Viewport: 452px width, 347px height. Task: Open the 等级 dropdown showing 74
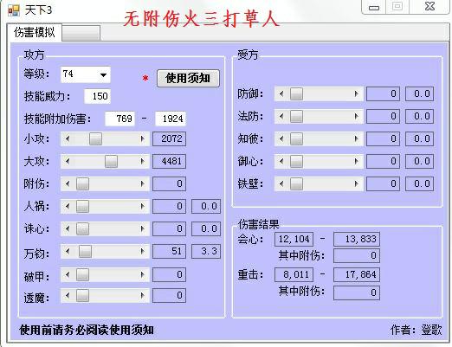(86, 74)
